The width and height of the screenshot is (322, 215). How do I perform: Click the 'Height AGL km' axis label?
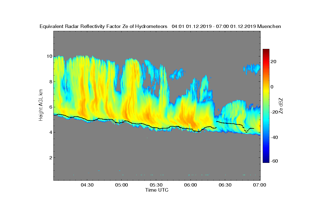click(41, 105)
